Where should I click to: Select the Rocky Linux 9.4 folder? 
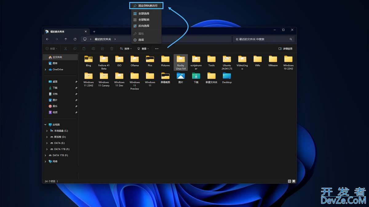pos(181,63)
